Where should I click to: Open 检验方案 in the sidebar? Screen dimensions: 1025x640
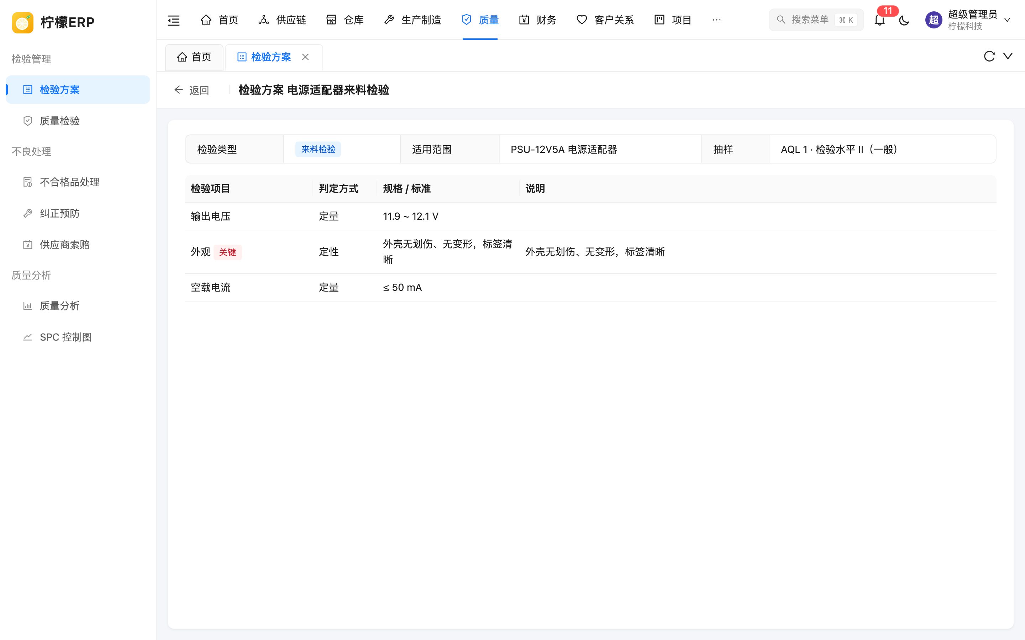[78, 90]
